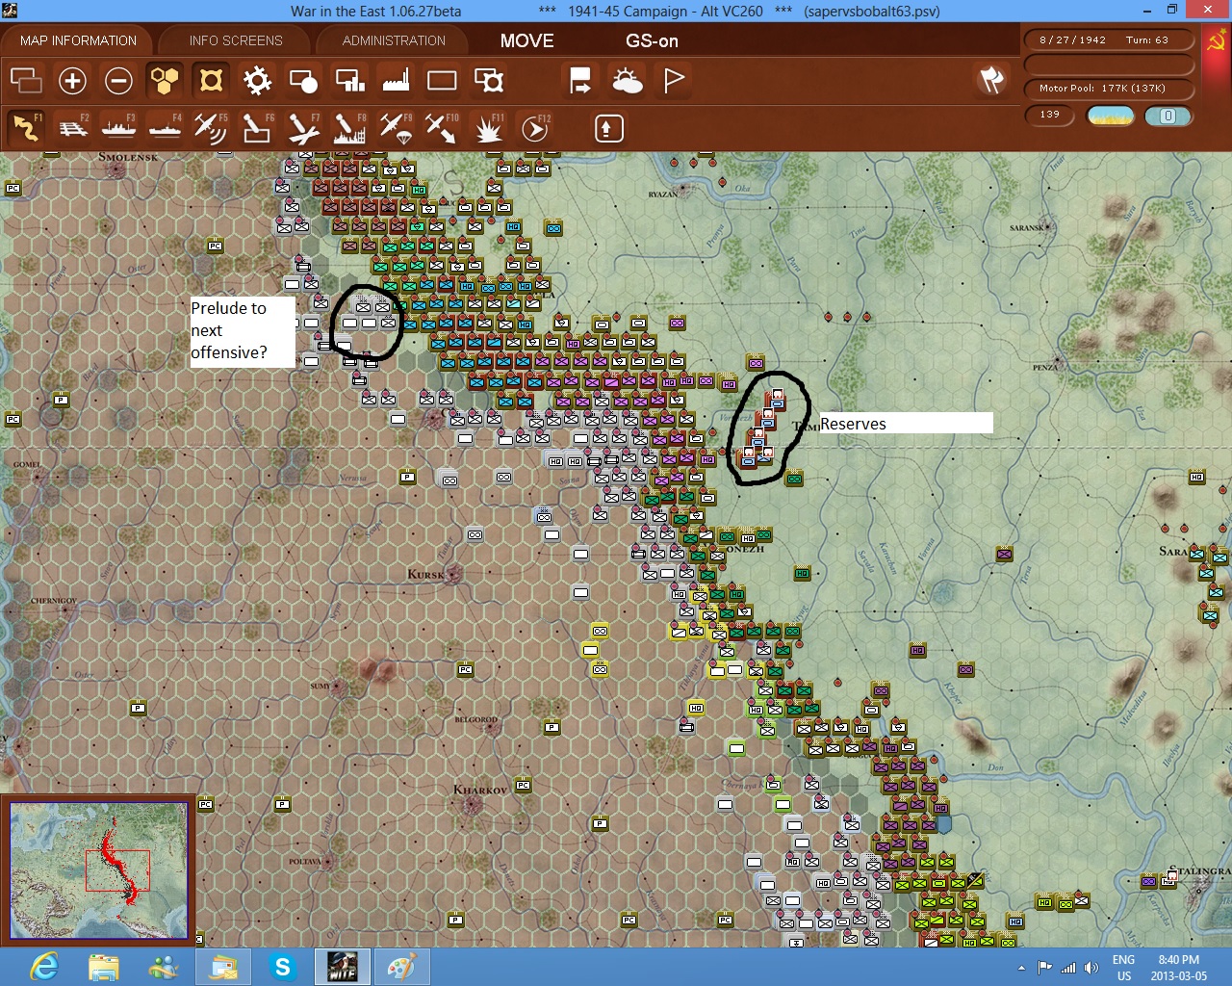Click the volume speaker tray icon
The width and height of the screenshot is (1232, 986).
pos(1091,968)
